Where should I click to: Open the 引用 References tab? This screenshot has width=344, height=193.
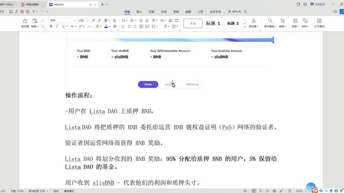click(163, 12)
